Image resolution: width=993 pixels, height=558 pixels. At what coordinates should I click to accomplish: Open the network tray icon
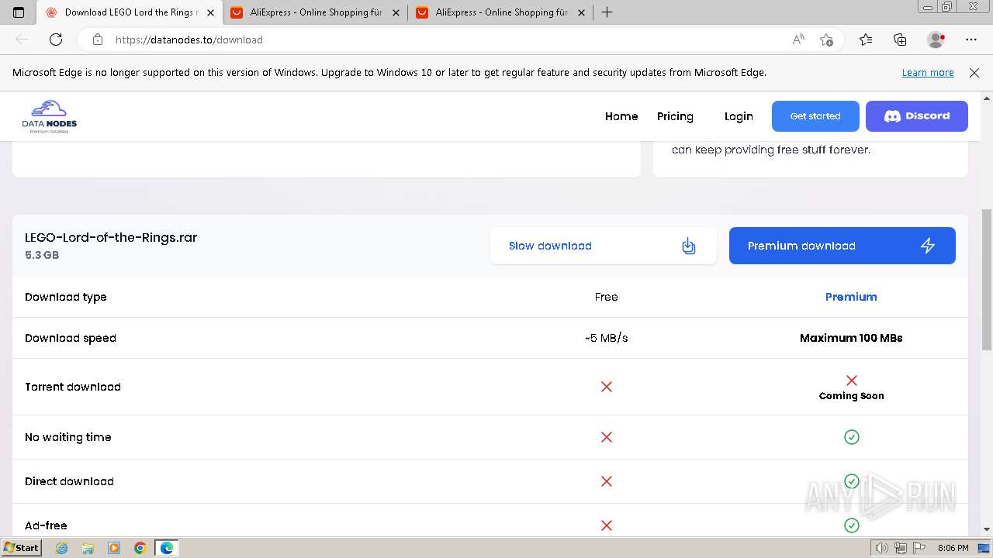click(x=900, y=548)
